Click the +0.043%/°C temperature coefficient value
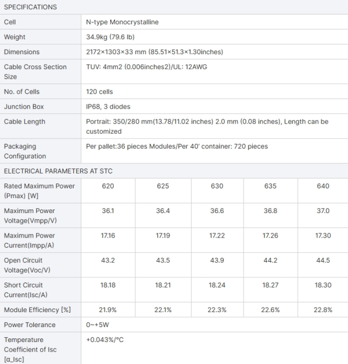The height and width of the screenshot is (364, 348). (x=105, y=340)
